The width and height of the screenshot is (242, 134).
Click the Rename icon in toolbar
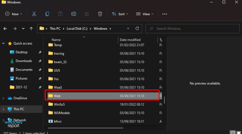point(74,14)
